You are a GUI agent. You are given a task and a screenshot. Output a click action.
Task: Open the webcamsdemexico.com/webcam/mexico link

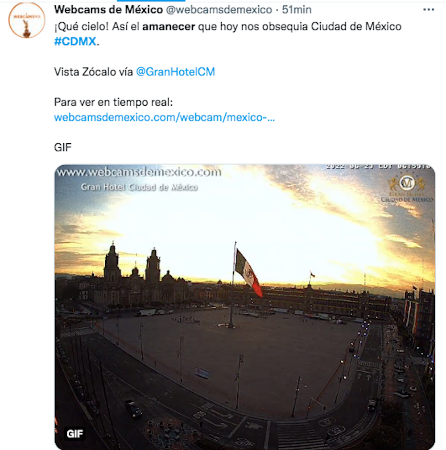coord(164,117)
